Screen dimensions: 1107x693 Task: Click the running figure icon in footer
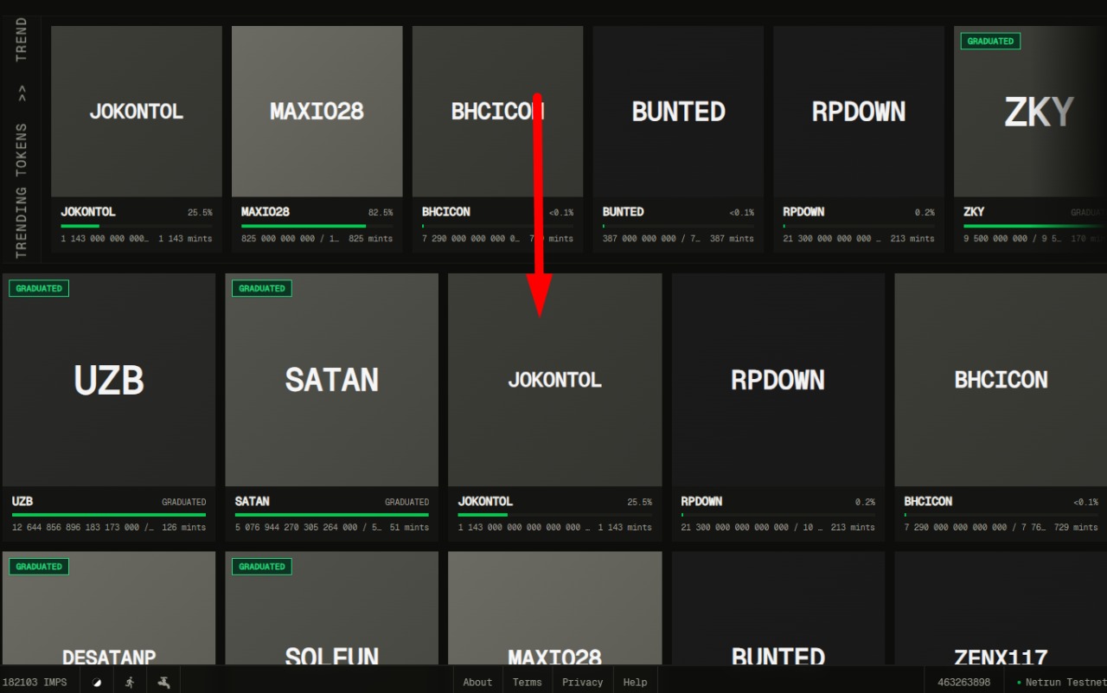pos(130,682)
